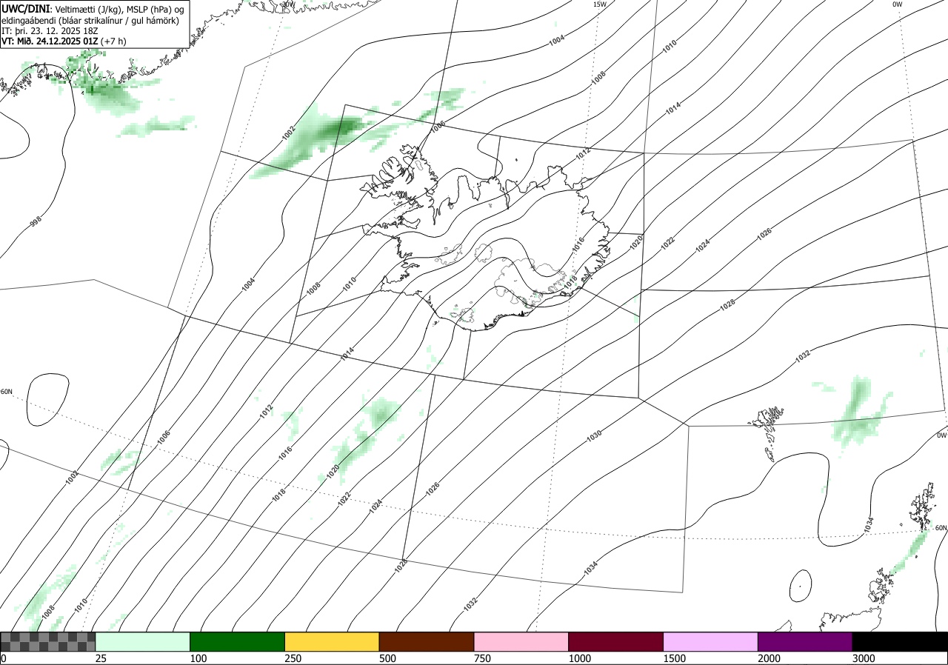Click the legend value '250'

pos(293,658)
